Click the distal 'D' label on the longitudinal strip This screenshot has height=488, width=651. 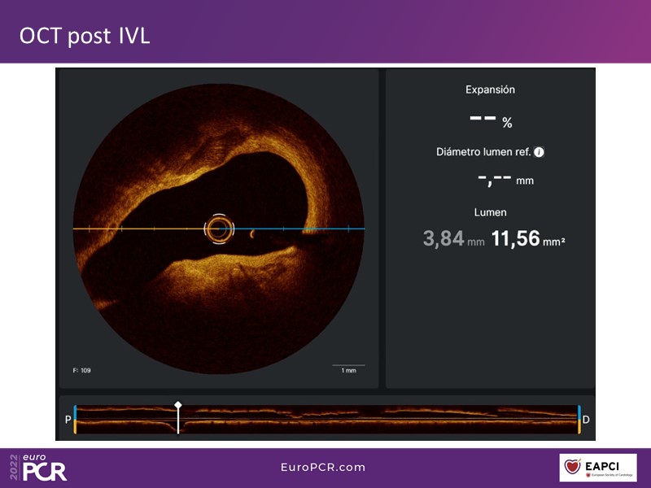point(586,420)
